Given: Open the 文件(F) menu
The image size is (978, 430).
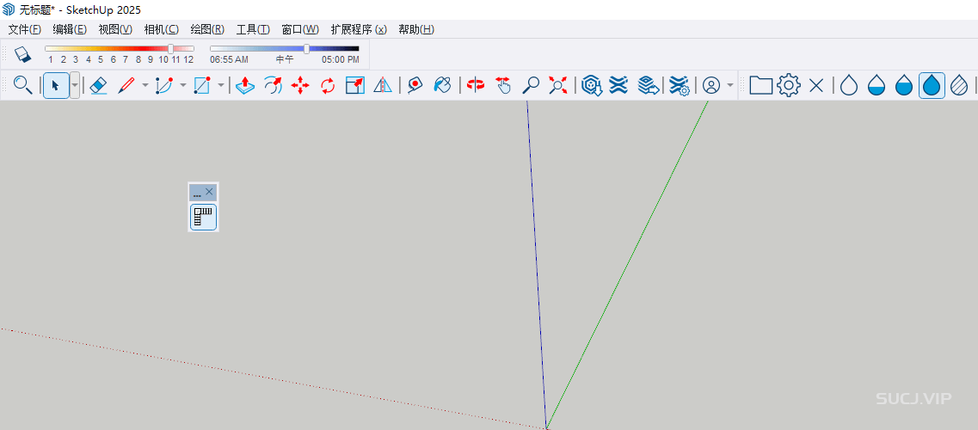Looking at the screenshot, I should coord(25,29).
